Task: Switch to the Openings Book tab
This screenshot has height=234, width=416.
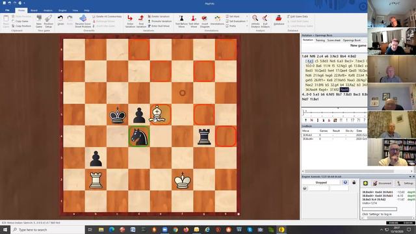Action: tap(352, 40)
